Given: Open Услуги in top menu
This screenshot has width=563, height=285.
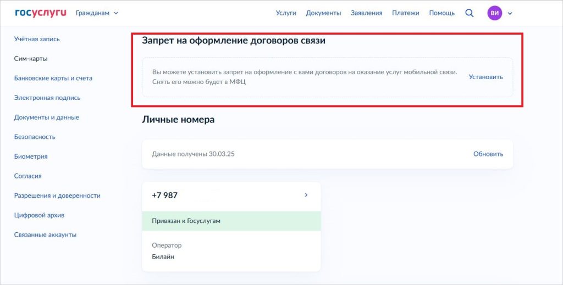Looking at the screenshot, I should point(286,13).
